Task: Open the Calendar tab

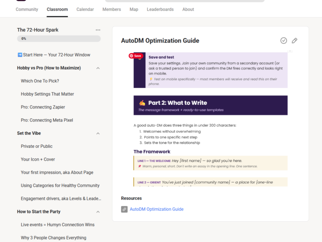Action: [x=85, y=9]
